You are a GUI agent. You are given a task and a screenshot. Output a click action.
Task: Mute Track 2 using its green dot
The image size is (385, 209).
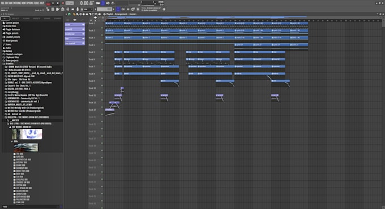tap(102, 35)
